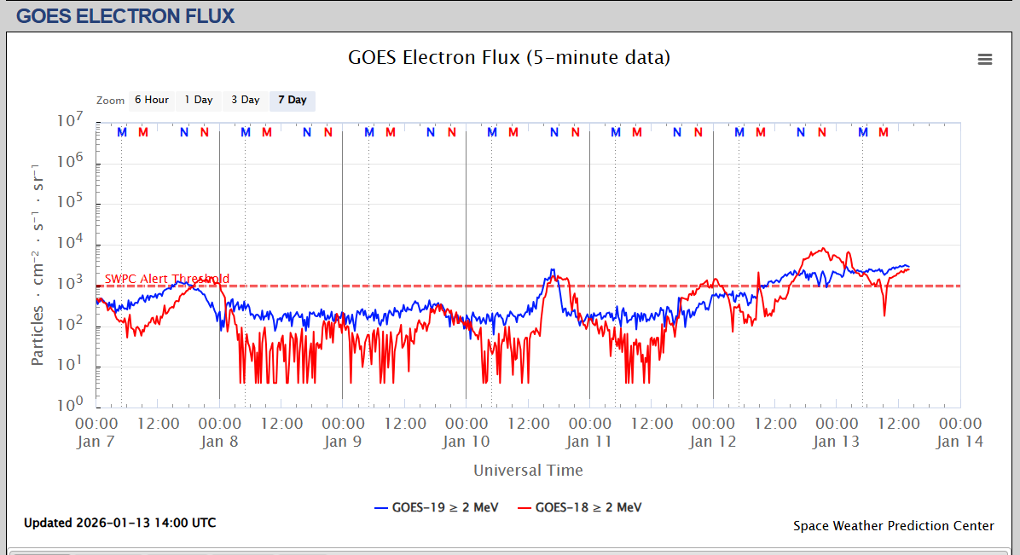This screenshot has width=1020, height=555.
Task: Click the blue GOES-19 peak on Jan 10 evening
Action: (x=553, y=270)
